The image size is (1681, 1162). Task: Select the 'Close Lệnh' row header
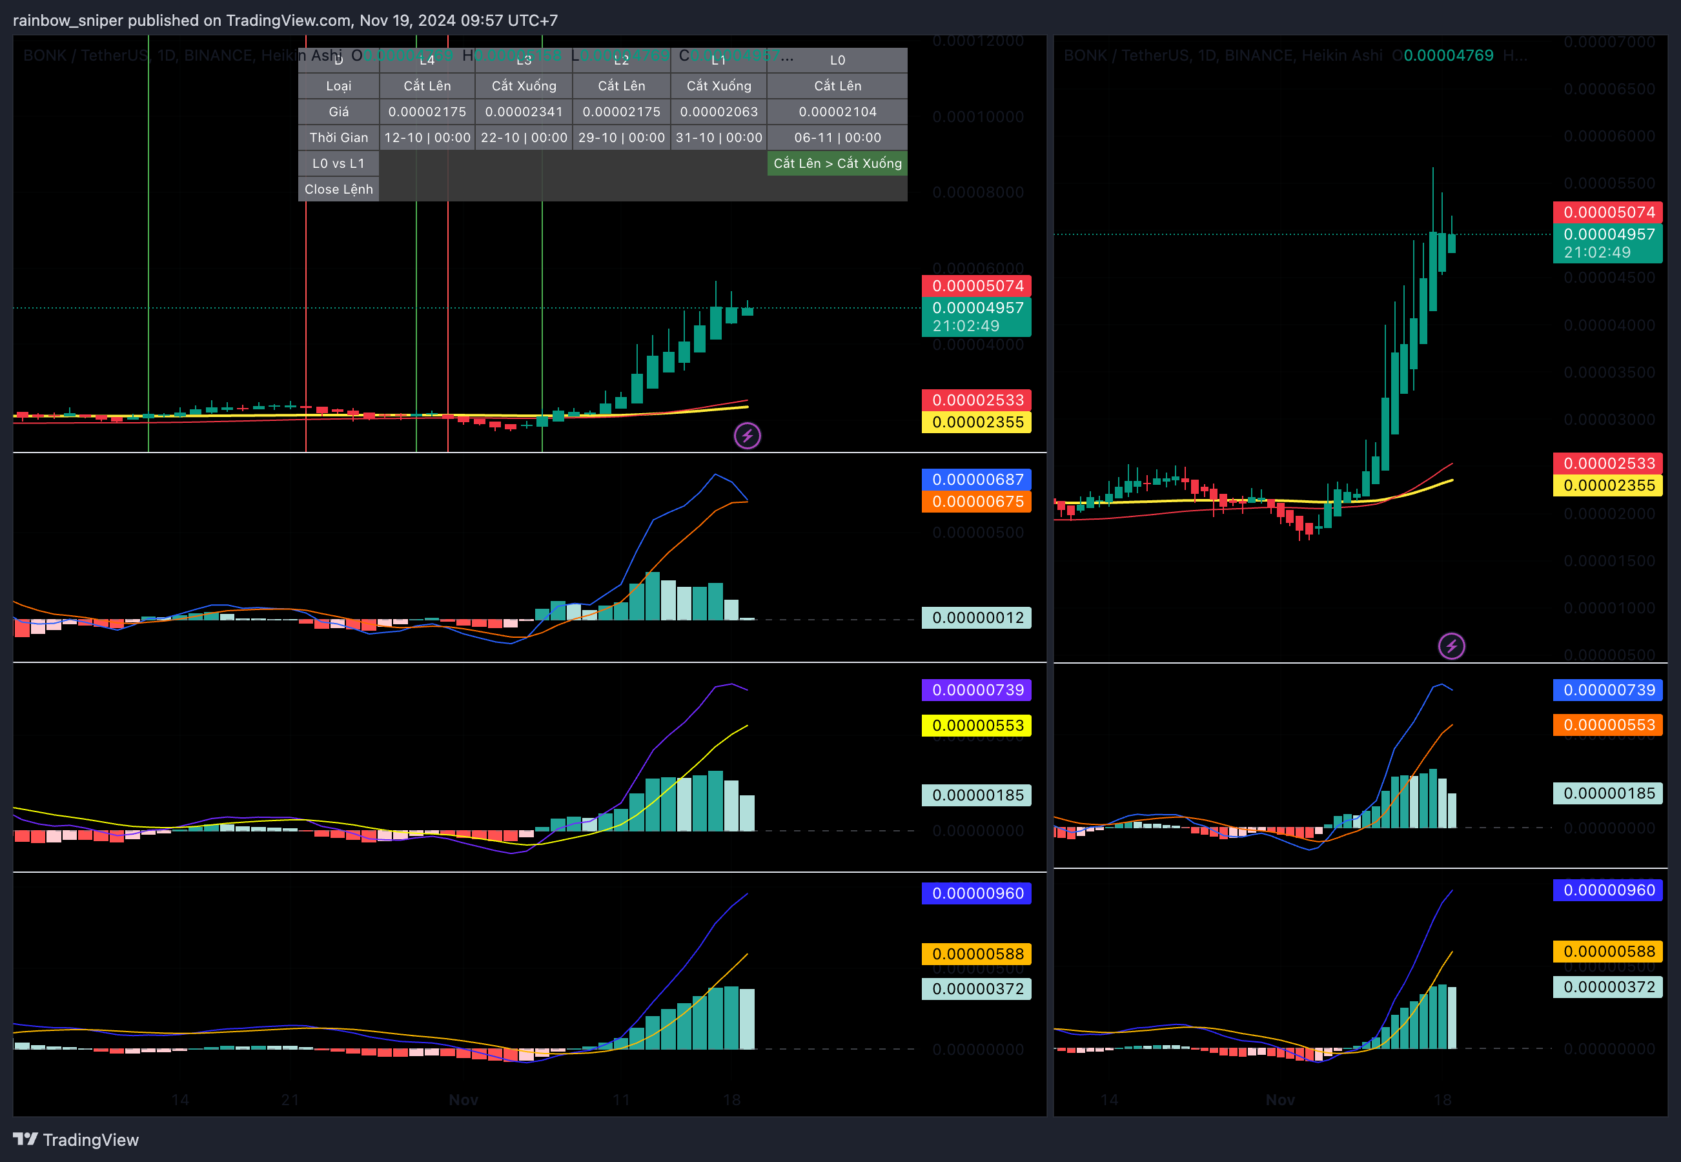pyautogui.click(x=338, y=189)
